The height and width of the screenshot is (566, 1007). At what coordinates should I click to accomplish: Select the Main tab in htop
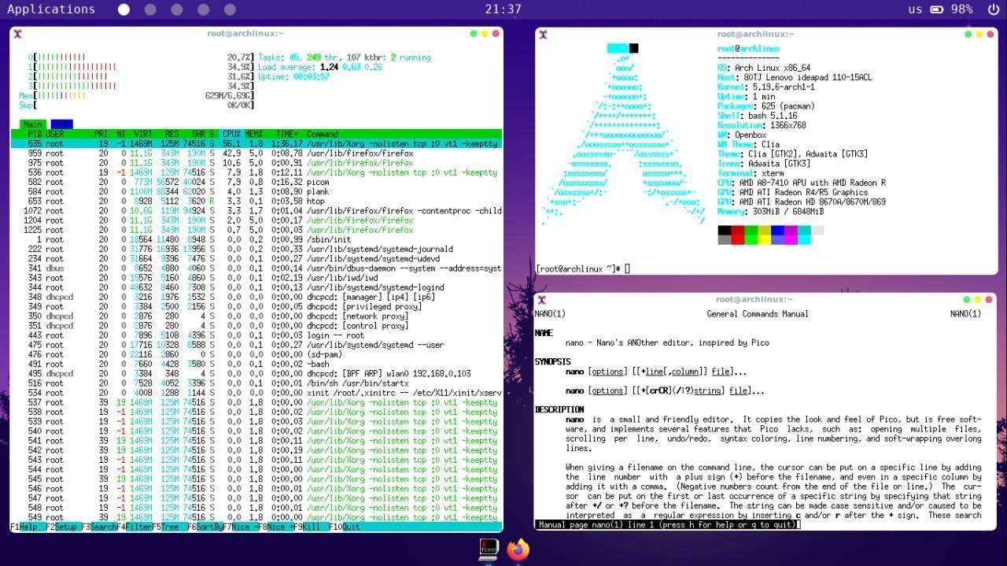(33, 124)
